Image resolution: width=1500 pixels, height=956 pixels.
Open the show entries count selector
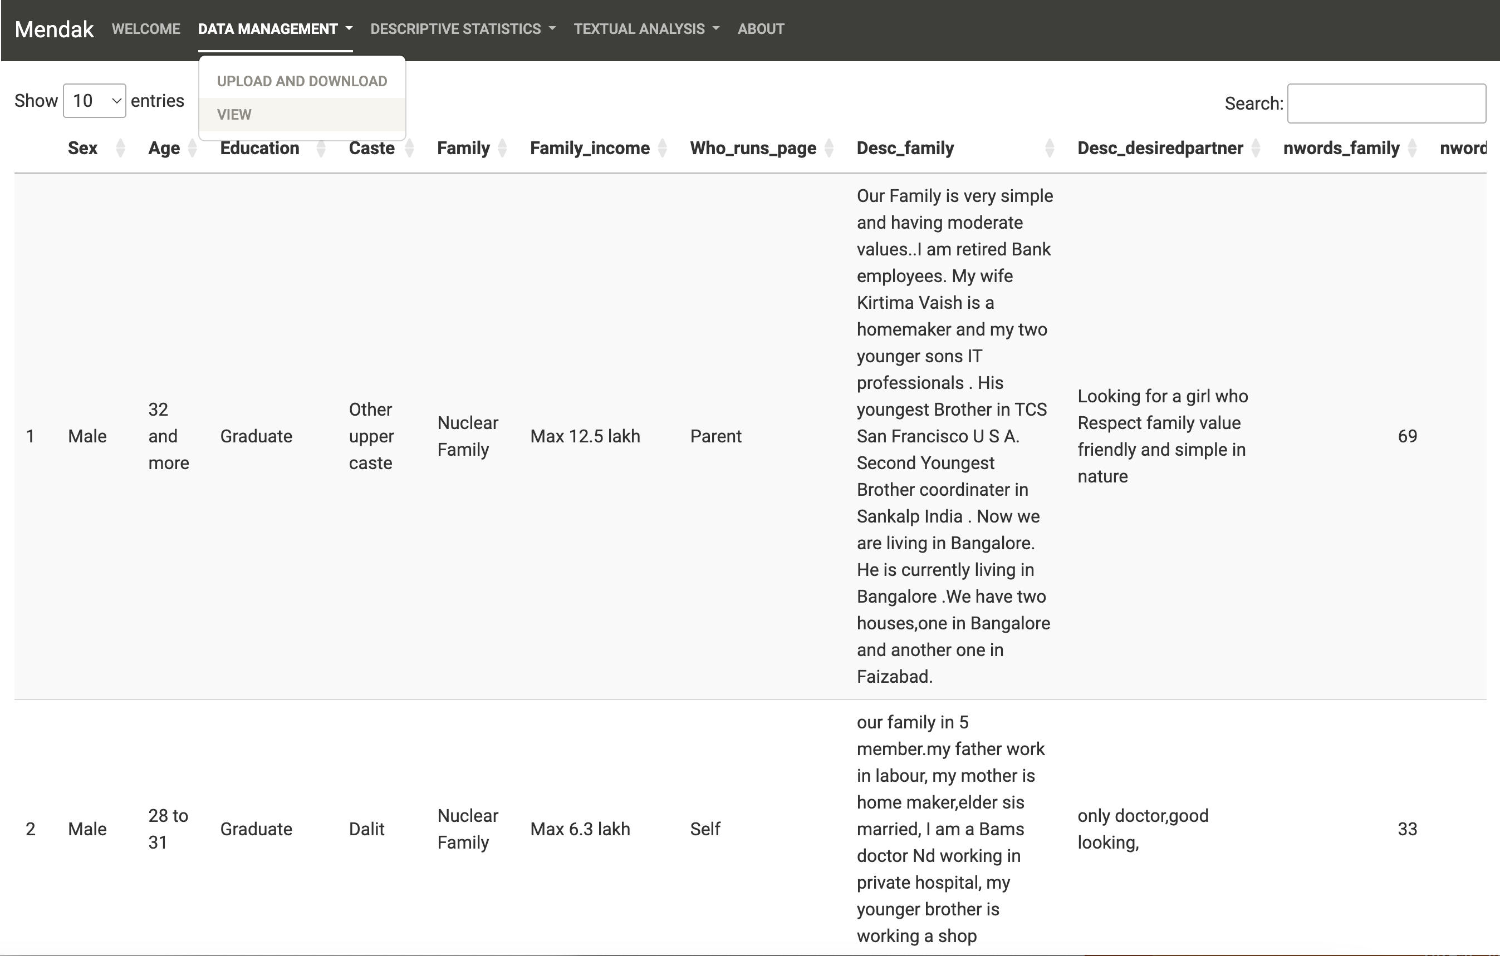pos(95,101)
